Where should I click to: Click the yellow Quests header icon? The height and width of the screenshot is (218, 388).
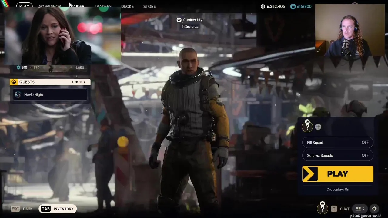click(13, 82)
